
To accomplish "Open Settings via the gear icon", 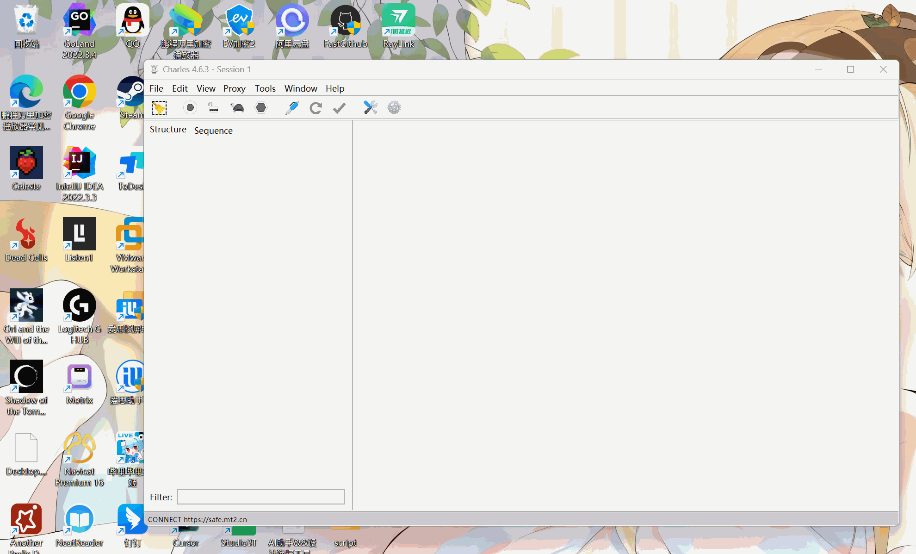I will [394, 108].
